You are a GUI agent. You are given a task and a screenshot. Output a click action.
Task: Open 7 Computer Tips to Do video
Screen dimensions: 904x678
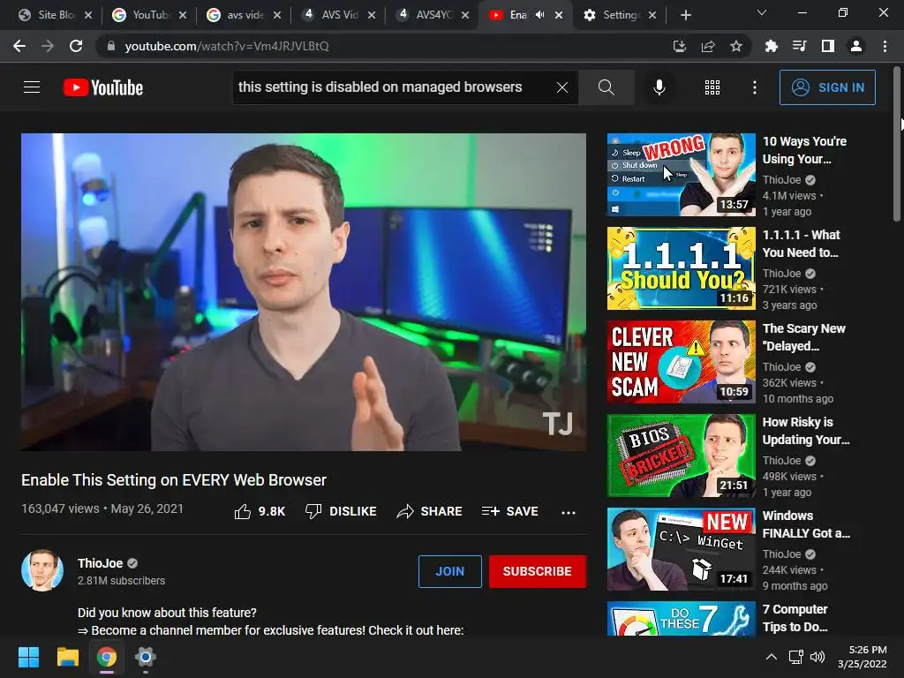coord(795,617)
